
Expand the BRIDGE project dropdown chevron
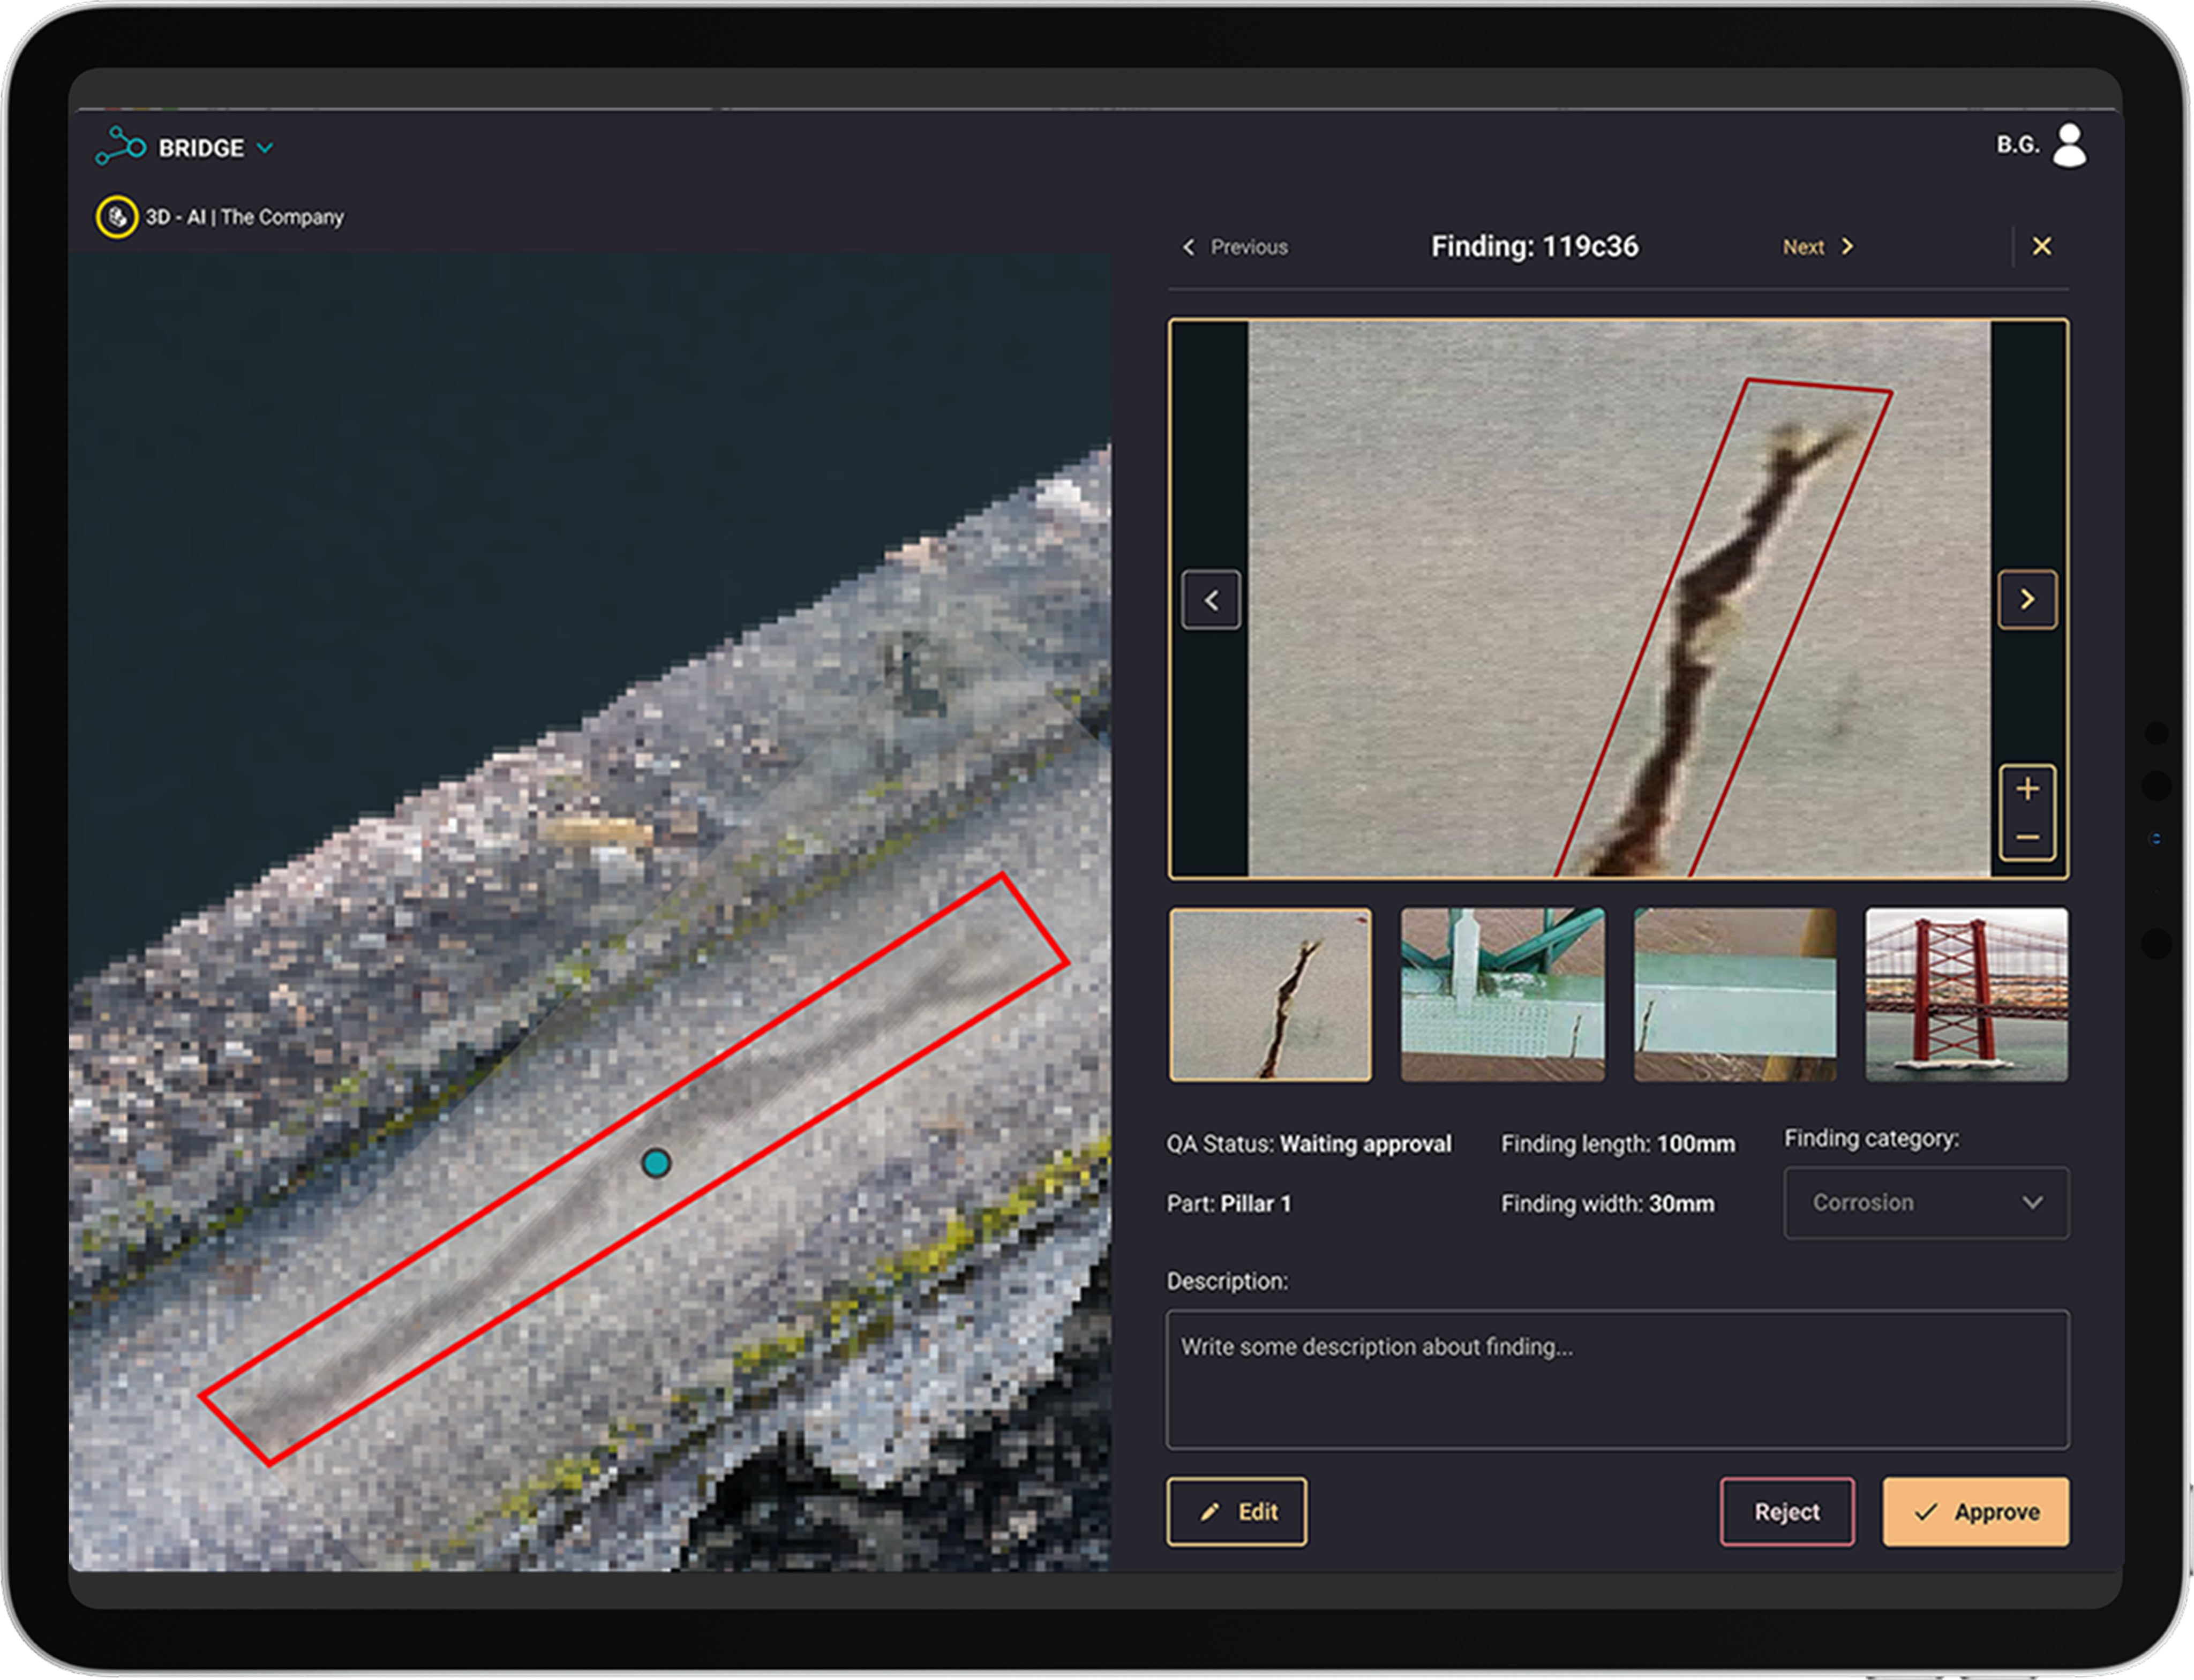click(x=265, y=148)
